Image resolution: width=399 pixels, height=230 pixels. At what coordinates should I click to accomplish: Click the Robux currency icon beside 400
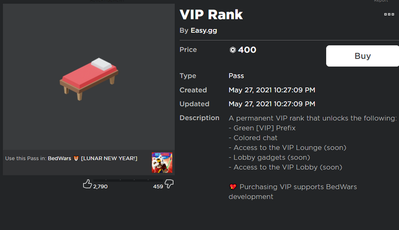point(233,50)
